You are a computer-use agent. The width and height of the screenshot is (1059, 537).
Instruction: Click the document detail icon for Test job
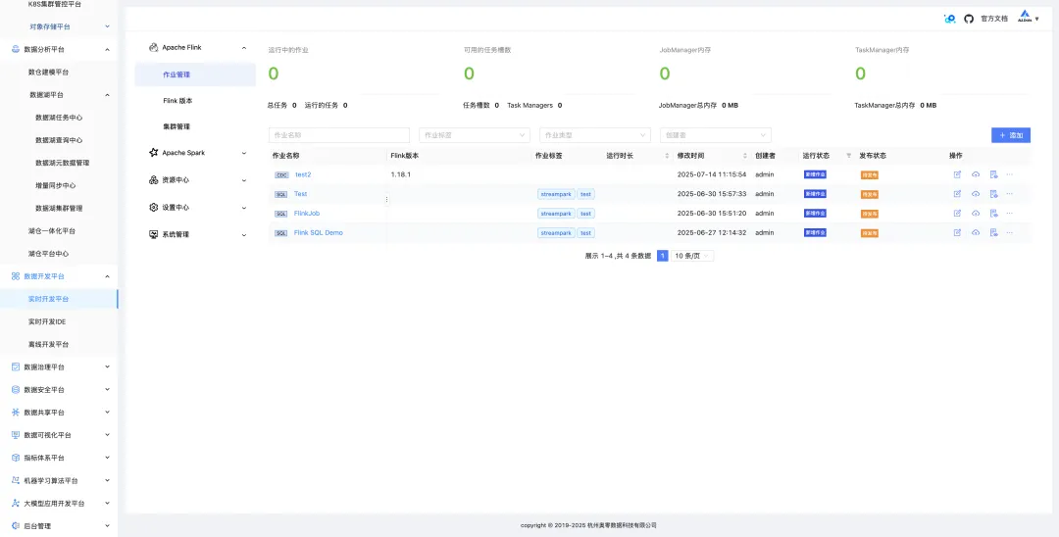coord(993,194)
